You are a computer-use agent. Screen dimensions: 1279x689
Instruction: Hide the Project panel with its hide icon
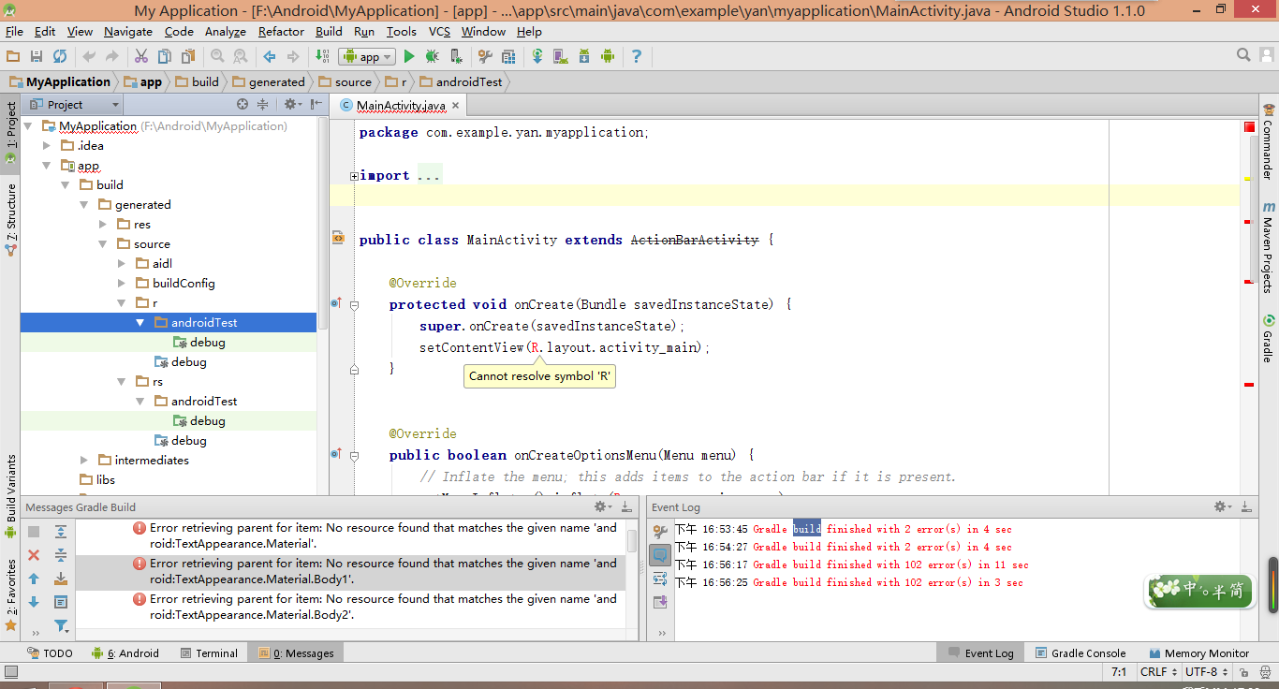click(316, 105)
